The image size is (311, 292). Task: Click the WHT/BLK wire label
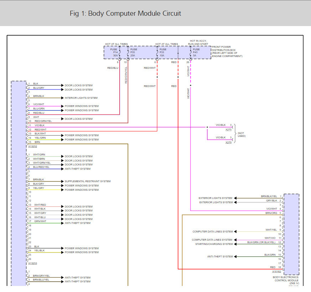pyautogui.click(x=40, y=209)
